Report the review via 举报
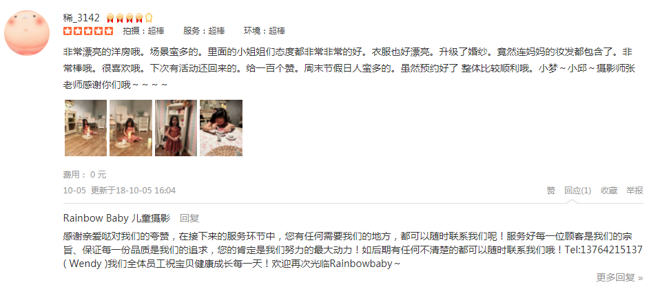Screen dimensions: 651x298 634,191
